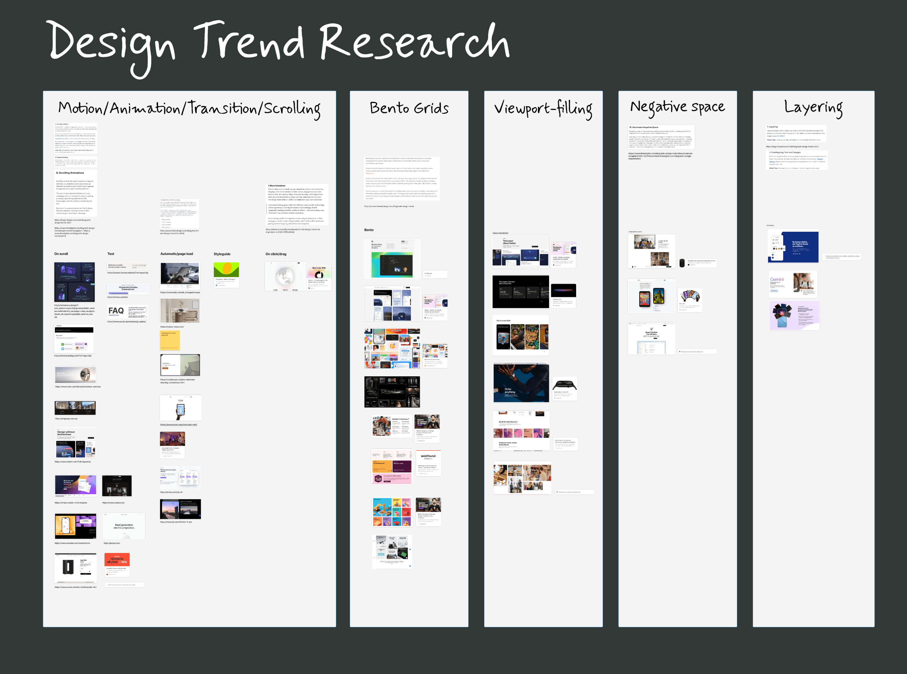Open the Rolex gold watch thumbnail
The height and width of the screenshot is (674, 907).
pos(75,375)
